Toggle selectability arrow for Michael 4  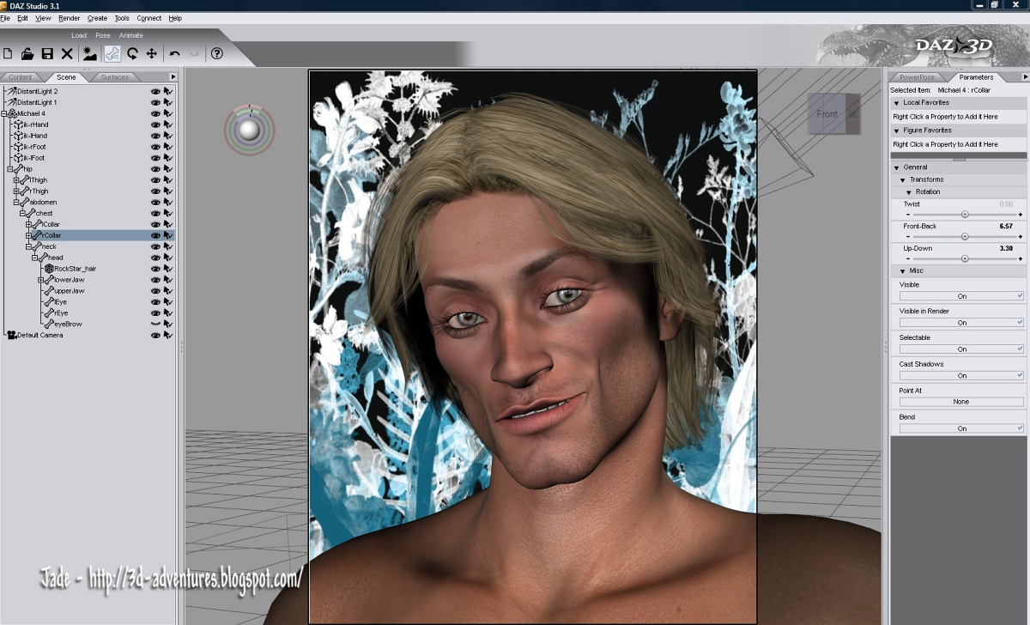tap(169, 113)
